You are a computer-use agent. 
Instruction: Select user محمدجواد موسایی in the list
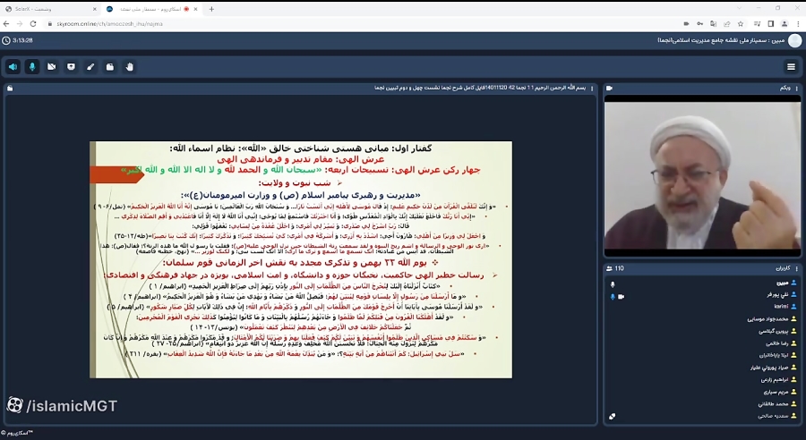768,319
